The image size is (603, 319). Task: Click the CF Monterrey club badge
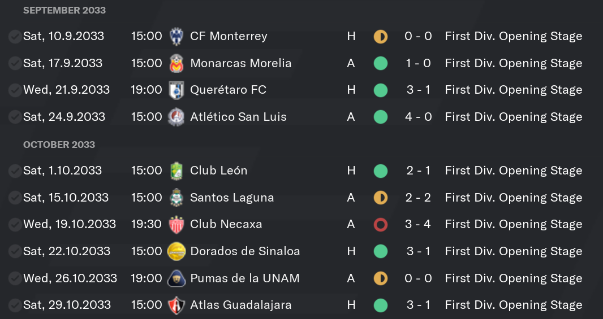click(176, 37)
